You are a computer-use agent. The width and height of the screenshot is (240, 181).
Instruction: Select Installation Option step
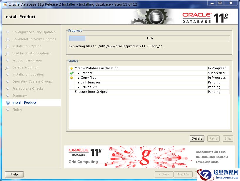point(27,46)
